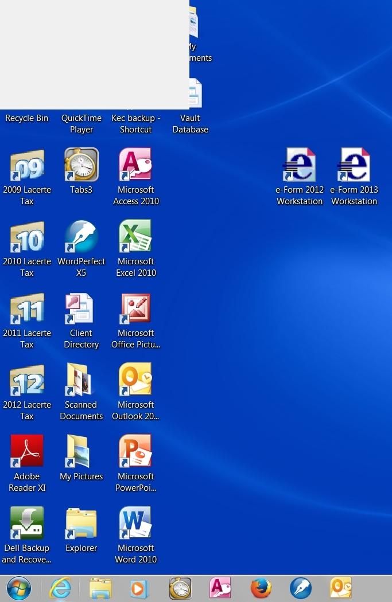Open Internet Explorer from the taskbar
Viewport: 392px width, 602px height.
pos(60,588)
